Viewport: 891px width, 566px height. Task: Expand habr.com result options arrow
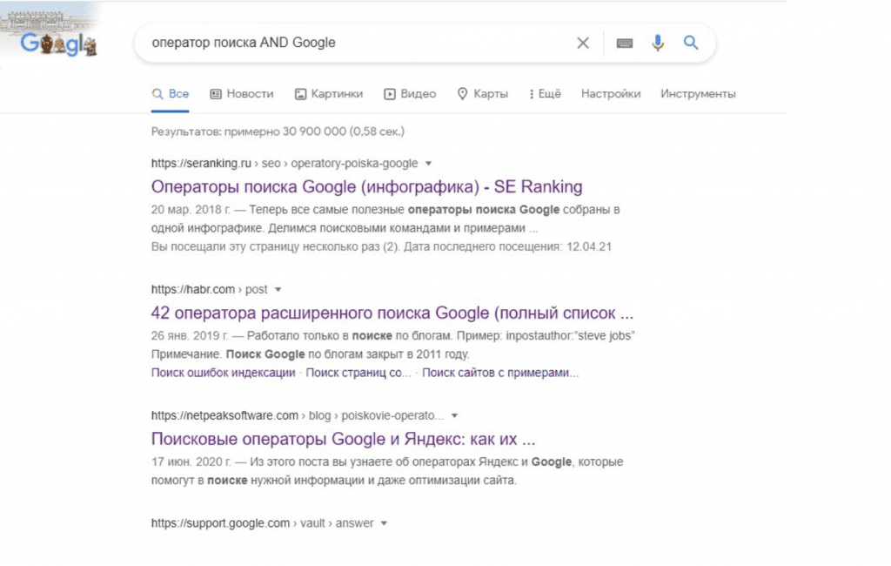click(278, 289)
